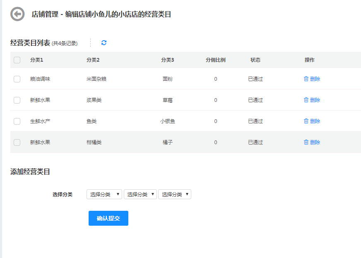Refresh the business category list
361x258 pixels.
coord(104,43)
